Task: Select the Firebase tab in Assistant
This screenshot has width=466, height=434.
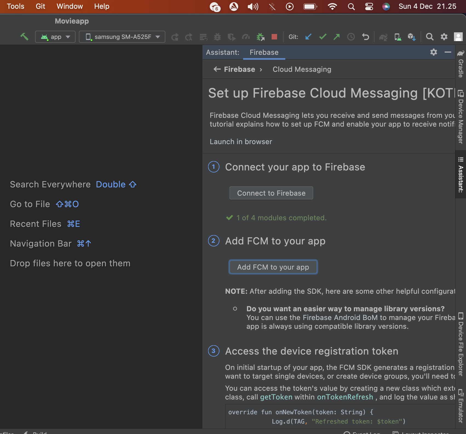Action: (x=264, y=52)
